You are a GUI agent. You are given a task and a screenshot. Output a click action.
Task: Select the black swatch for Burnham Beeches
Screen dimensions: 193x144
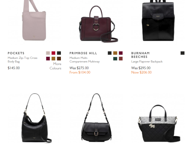(x=182, y=53)
